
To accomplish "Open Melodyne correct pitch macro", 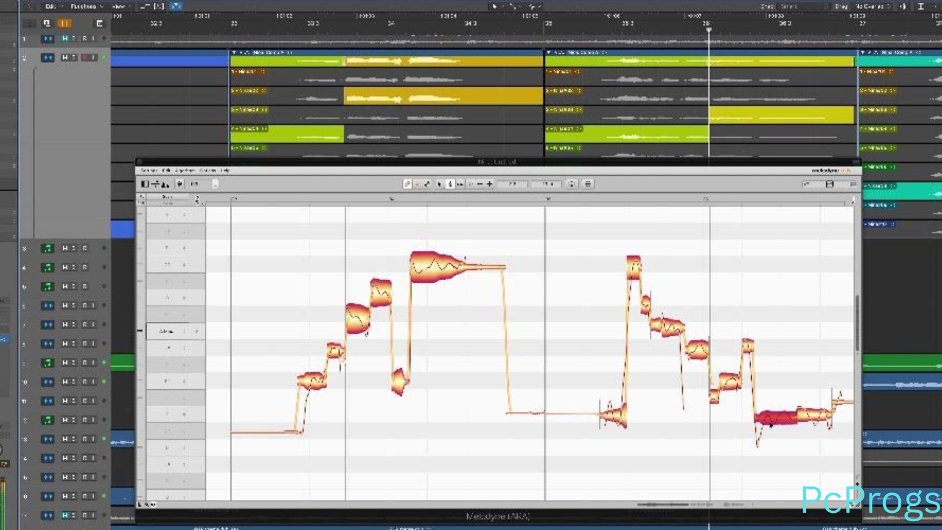I will 571,184.
